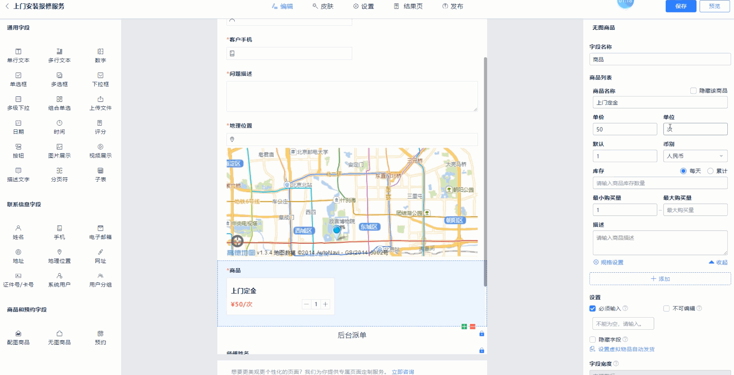Click the 预约 booking field icon
The image size is (734, 375).
pyautogui.click(x=100, y=334)
